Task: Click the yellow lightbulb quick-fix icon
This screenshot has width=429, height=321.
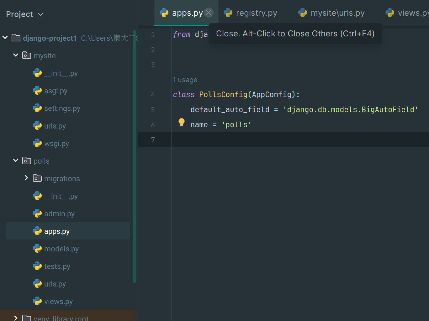Action: (181, 123)
